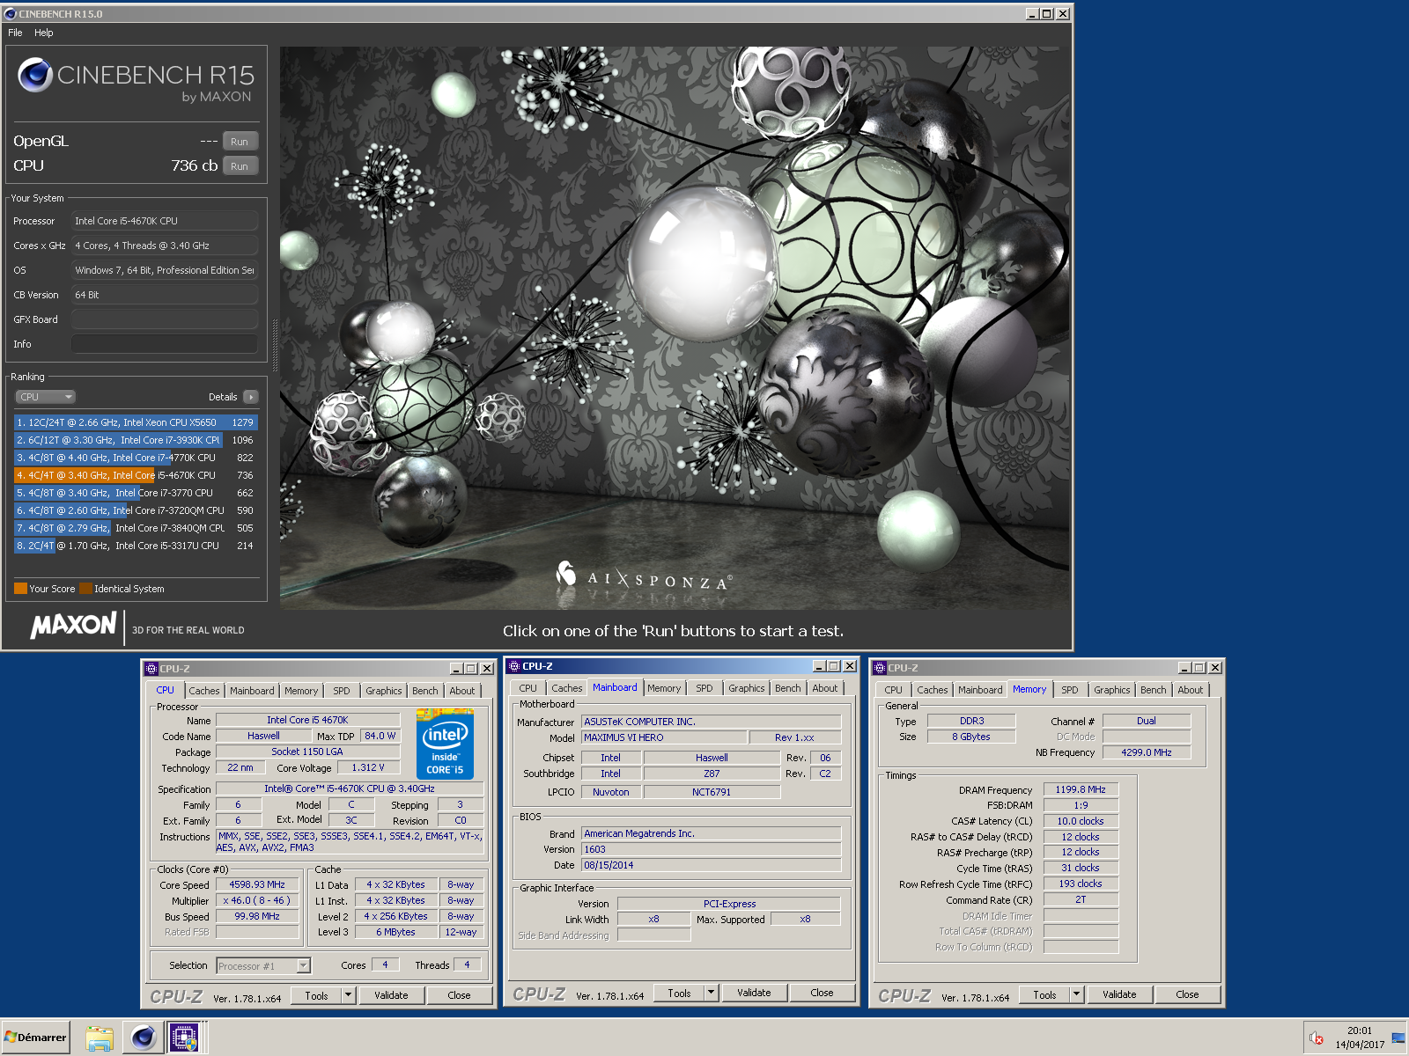Click the Identical System brown swatch
This screenshot has height=1056, width=1409.
(x=85, y=589)
